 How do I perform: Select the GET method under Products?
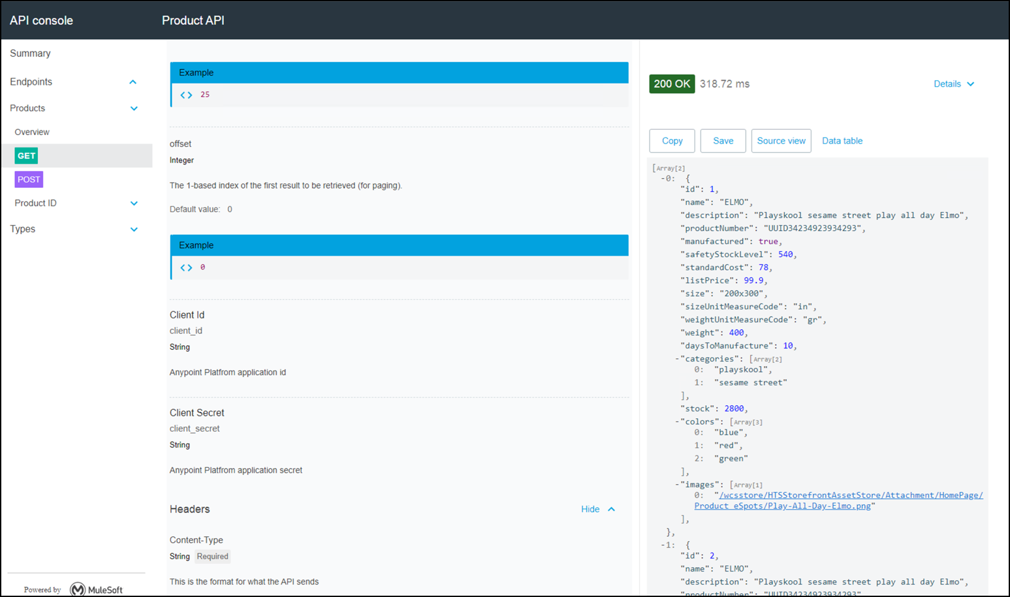click(x=26, y=156)
